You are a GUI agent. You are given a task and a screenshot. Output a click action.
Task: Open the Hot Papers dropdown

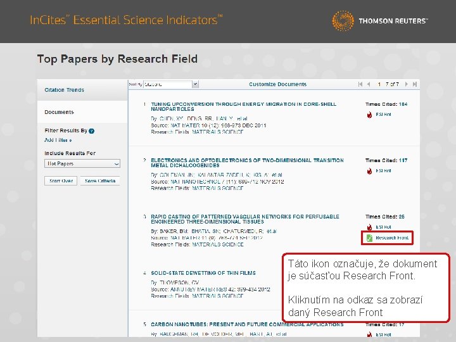(82, 163)
